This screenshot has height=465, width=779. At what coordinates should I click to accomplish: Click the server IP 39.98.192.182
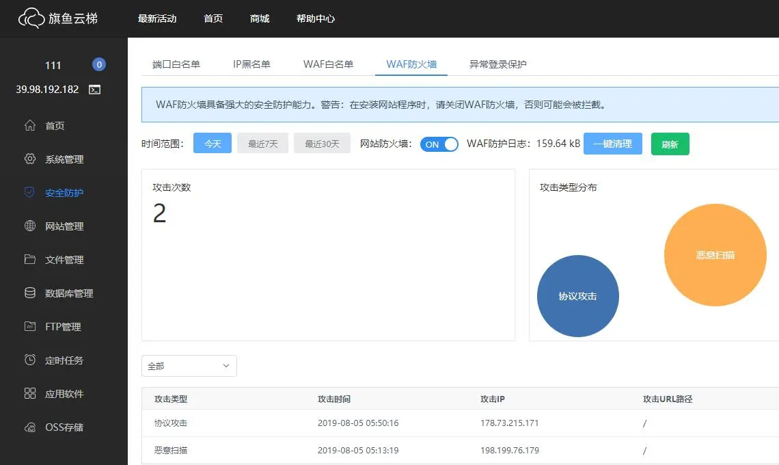[x=47, y=90]
